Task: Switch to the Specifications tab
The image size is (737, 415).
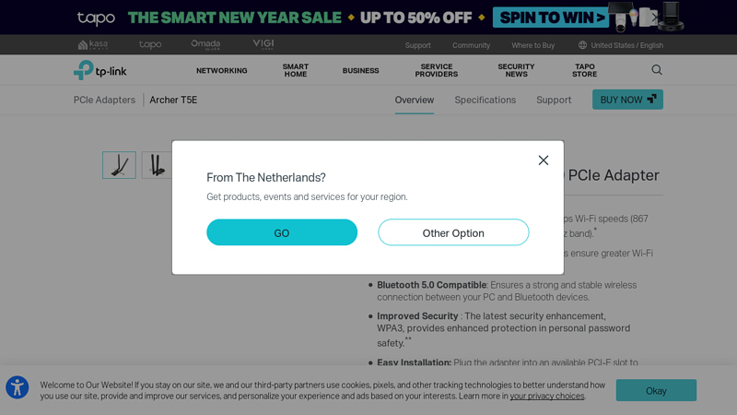Action: click(x=485, y=100)
